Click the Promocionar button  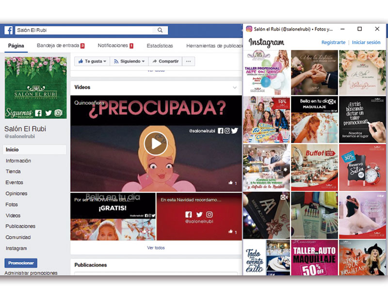[21, 263]
